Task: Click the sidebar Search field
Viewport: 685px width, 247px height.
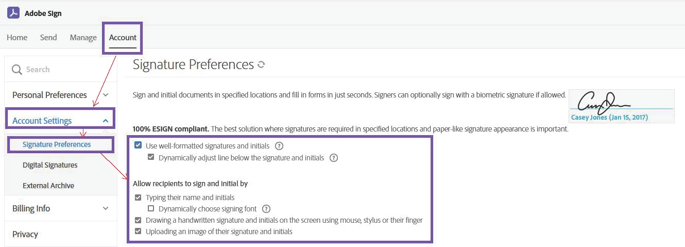Action: click(62, 70)
